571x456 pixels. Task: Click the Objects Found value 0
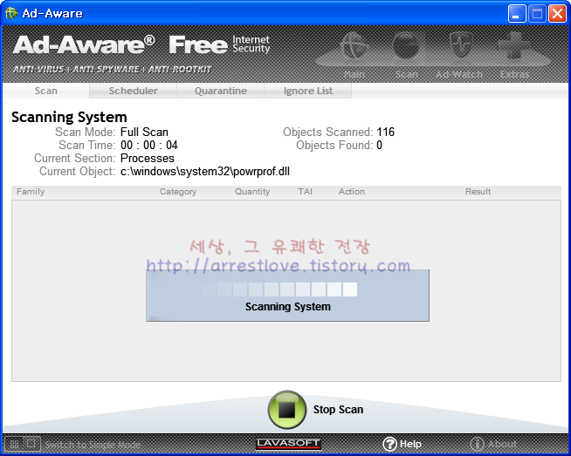tap(380, 145)
